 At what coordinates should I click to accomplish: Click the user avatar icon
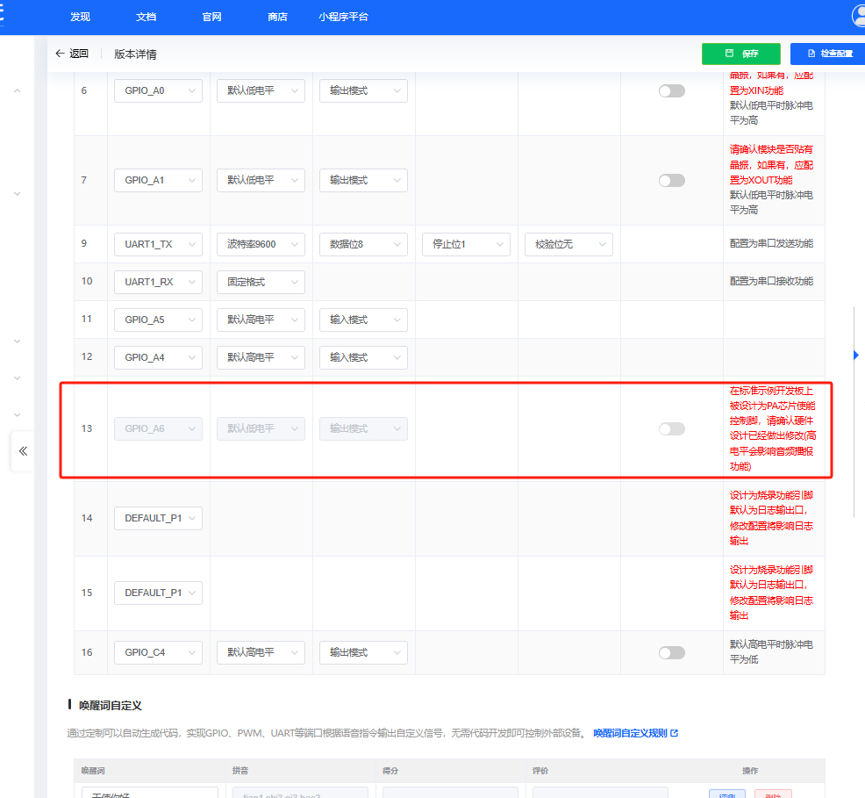(x=859, y=16)
